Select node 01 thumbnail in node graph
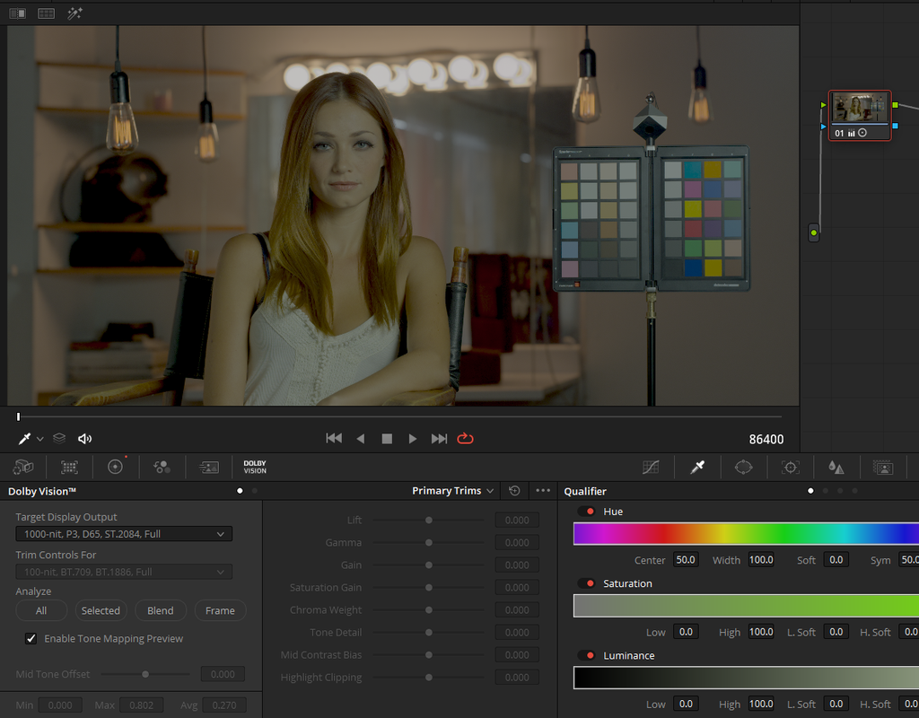 [x=860, y=109]
